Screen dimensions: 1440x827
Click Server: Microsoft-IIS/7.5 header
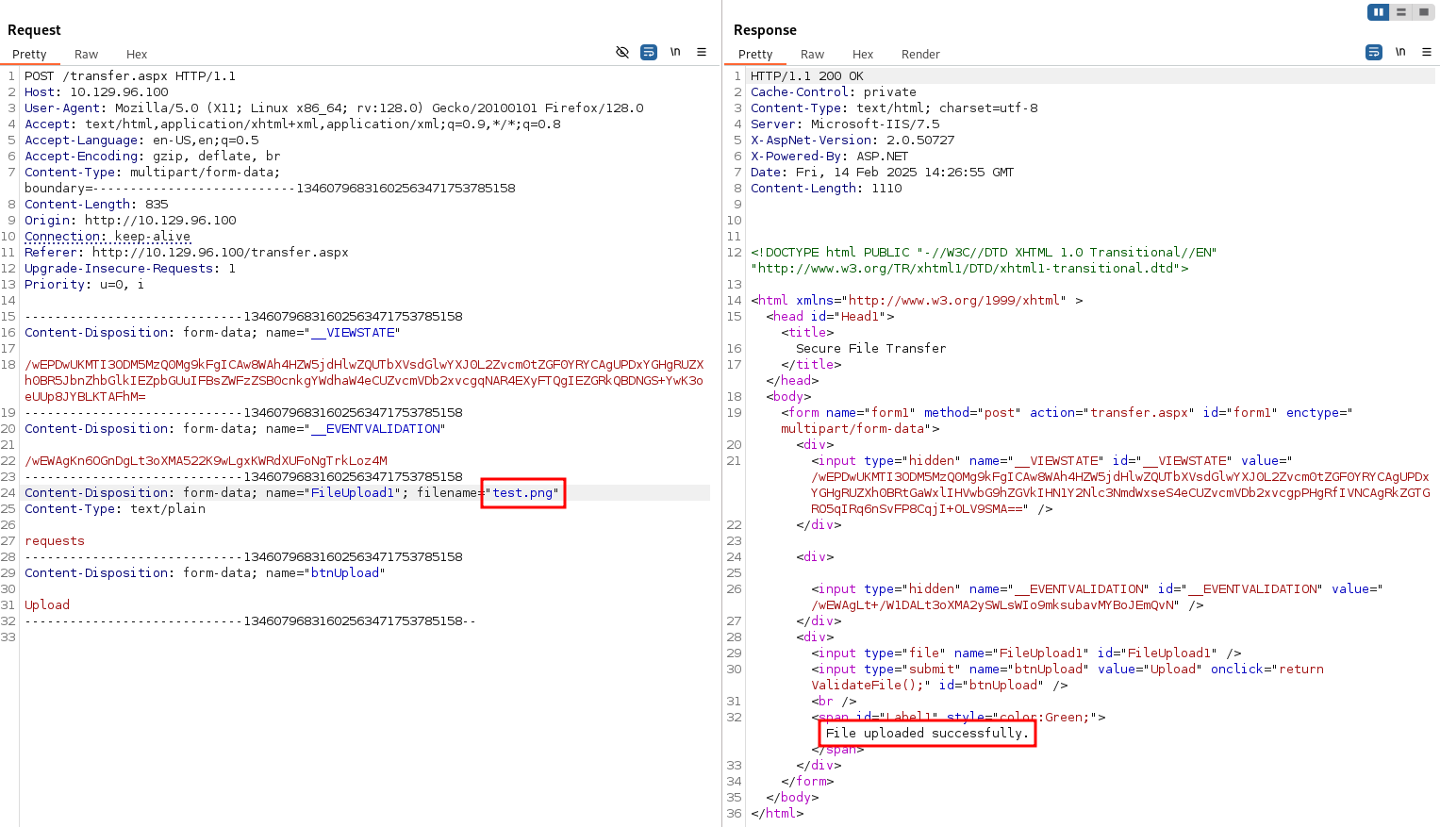click(x=845, y=124)
